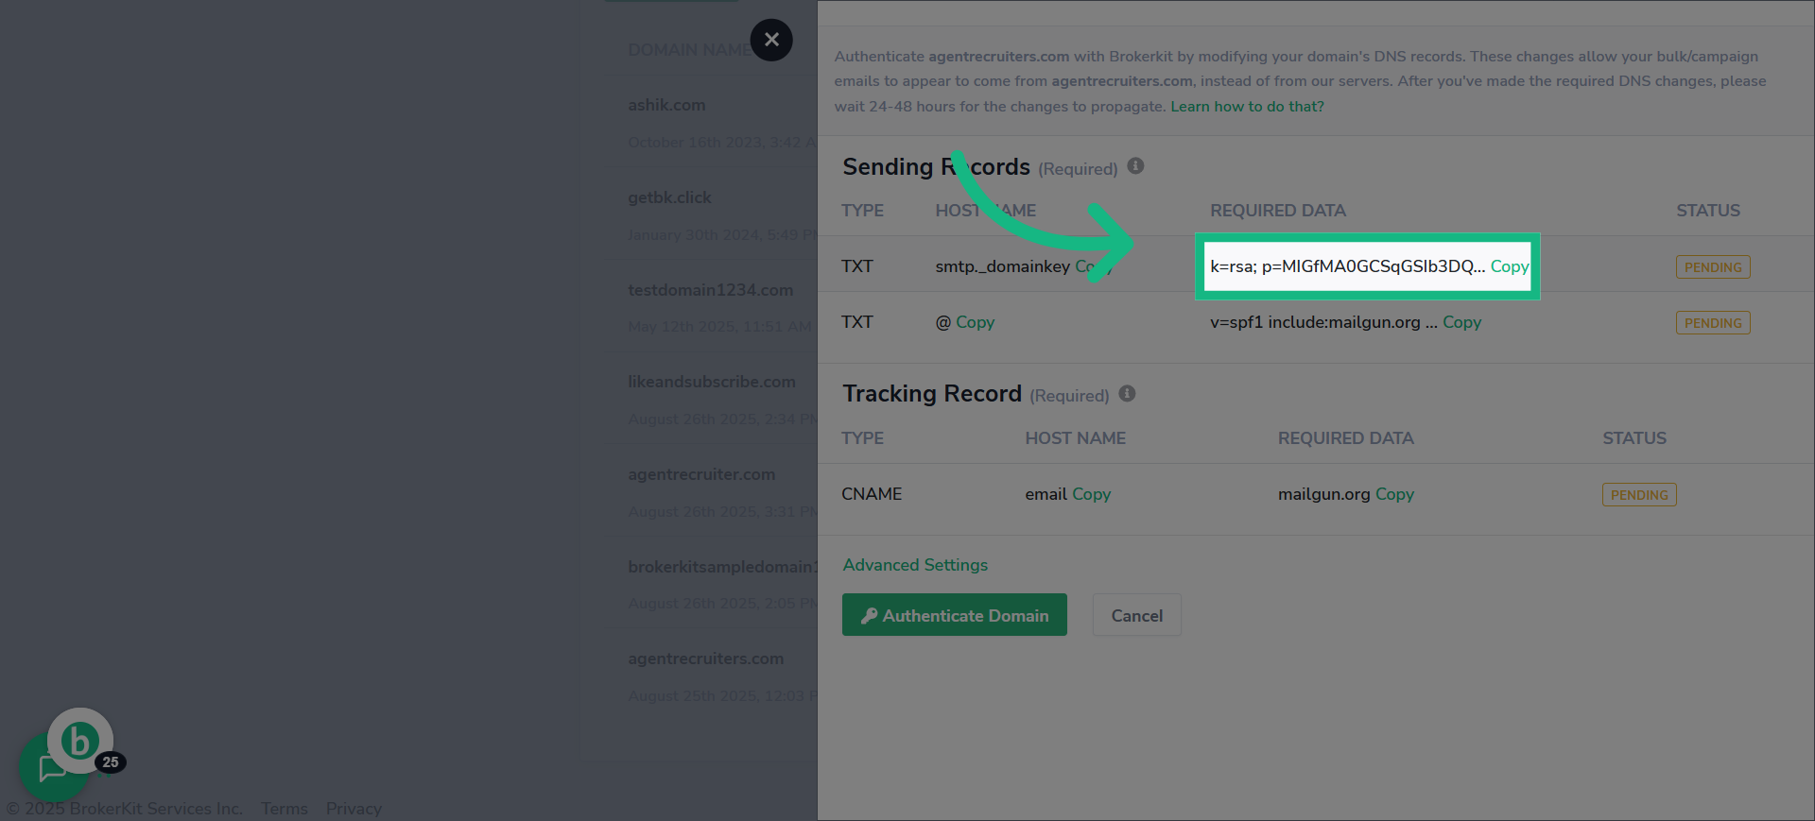1815x821 pixels.
Task: Copy the mailgun.org required data
Action: pyautogui.click(x=1394, y=494)
